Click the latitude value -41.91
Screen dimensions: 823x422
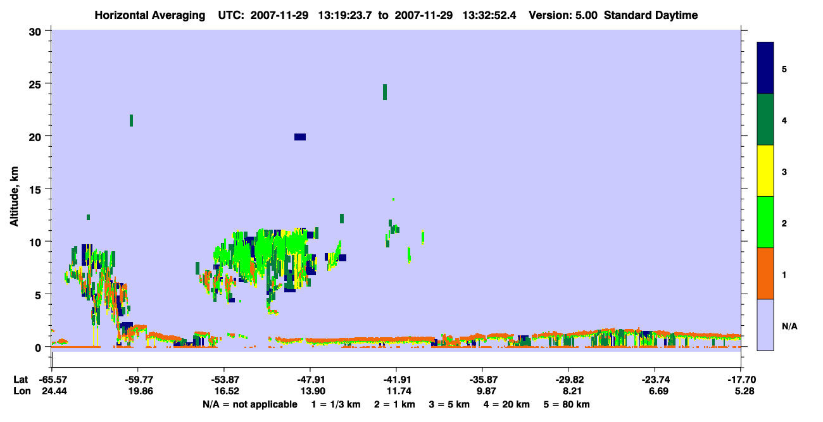pyautogui.click(x=396, y=380)
